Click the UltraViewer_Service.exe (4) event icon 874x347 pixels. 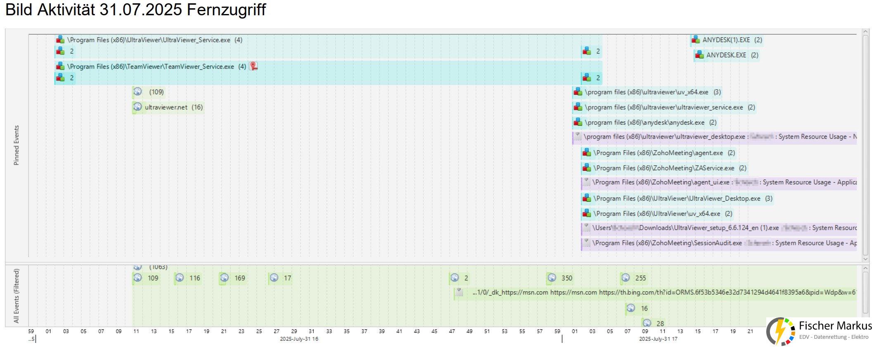[x=60, y=40]
